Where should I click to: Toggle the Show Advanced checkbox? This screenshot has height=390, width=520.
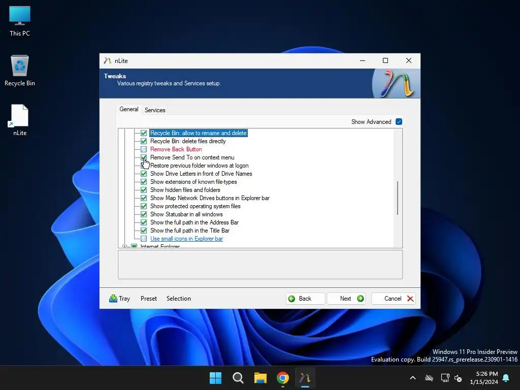(399, 122)
